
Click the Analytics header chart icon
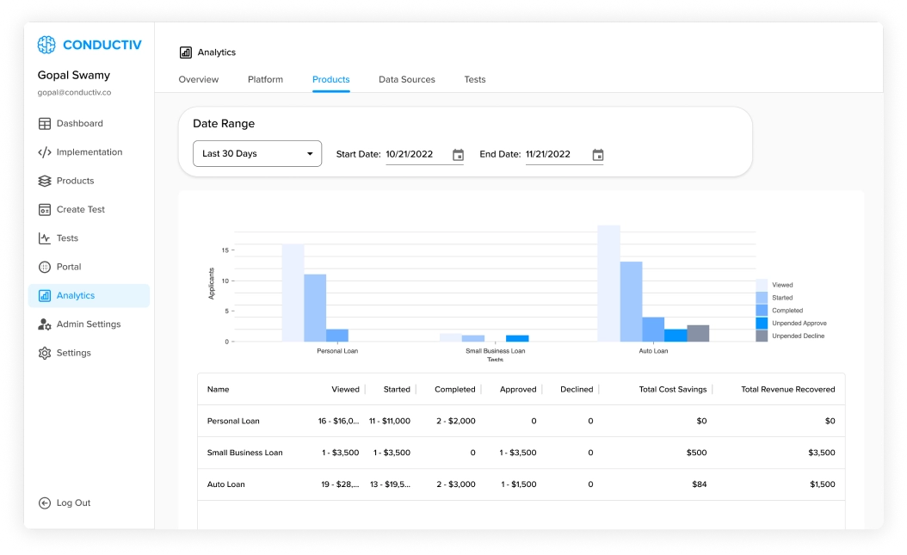point(186,52)
